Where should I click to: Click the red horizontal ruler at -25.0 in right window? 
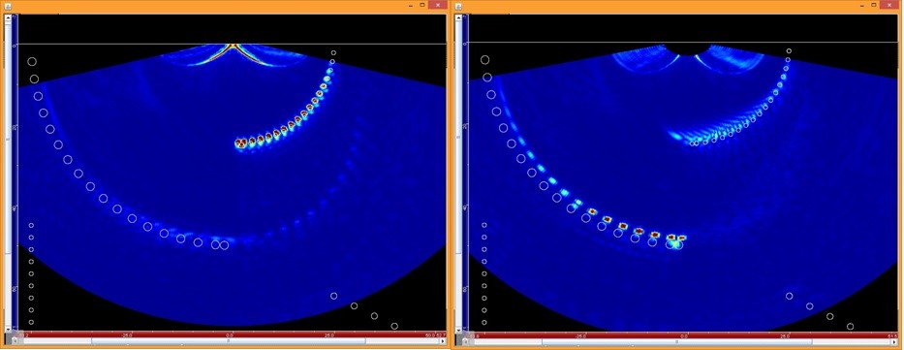[580, 335]
